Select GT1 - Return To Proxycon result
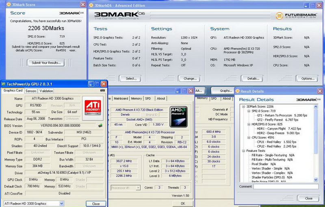This screenshot has width=325, height=207. [282, 115]
